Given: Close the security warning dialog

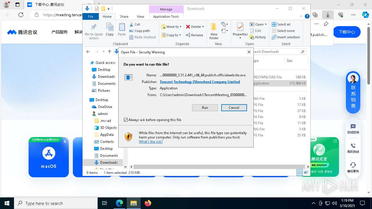Looking at the screenshot, I should [x=249, y=52].
